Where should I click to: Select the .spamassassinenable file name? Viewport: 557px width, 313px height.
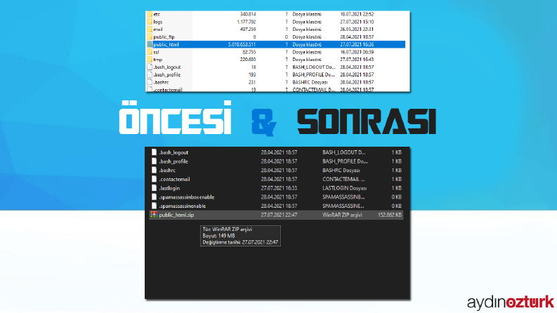point(182,206)
